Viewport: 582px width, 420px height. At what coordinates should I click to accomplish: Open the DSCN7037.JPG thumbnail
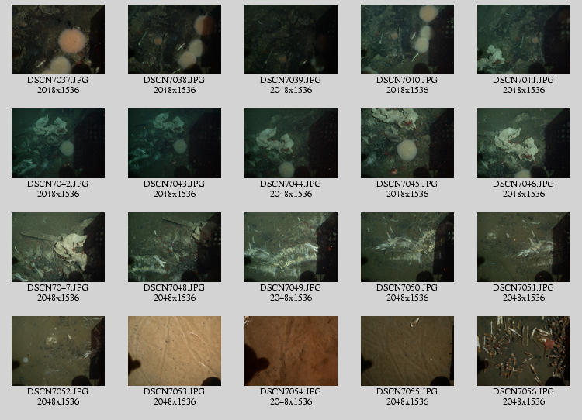point(58,40)
